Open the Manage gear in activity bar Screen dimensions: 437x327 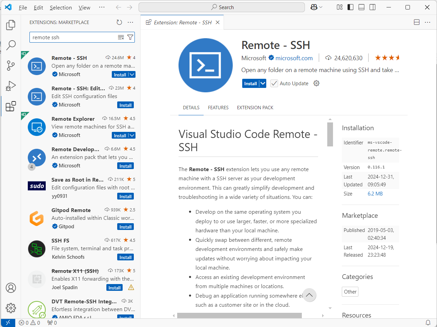coord(11,308)
